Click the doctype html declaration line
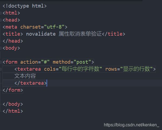Image resolution: width=162 pixels, height=130 pixels. pos(24,6)
